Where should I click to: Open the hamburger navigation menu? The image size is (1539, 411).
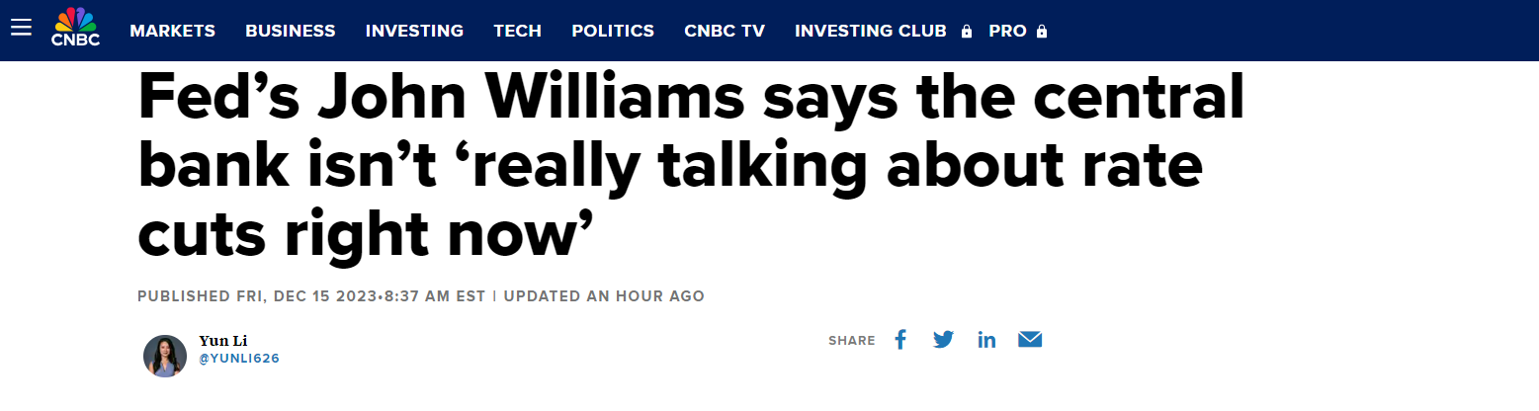pyautogui.click(x=22, y=29)
